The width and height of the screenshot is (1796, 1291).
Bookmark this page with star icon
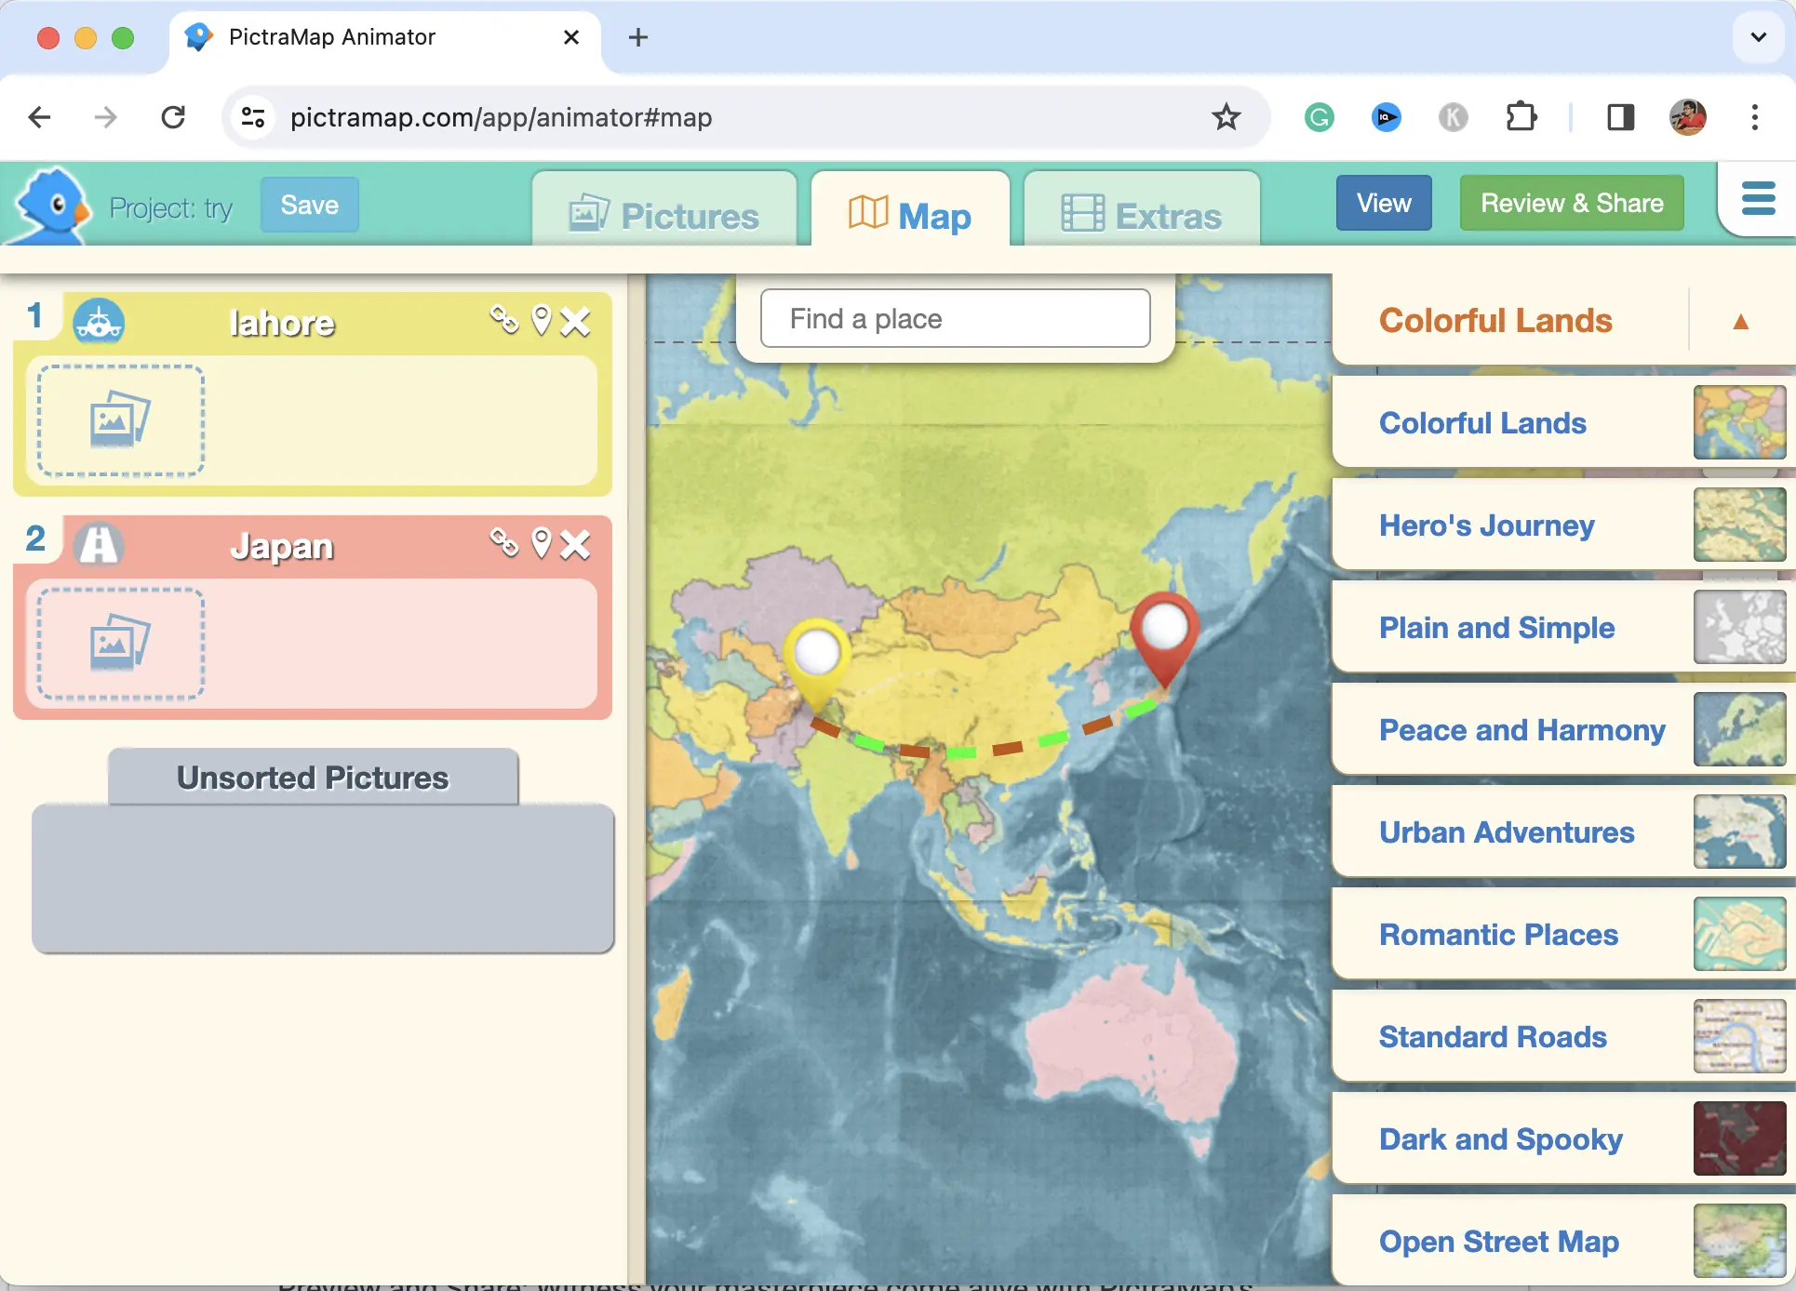(x=1226, y=117)
